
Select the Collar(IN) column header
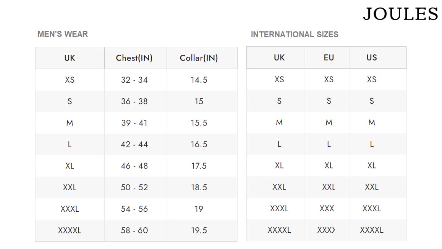[199, 58]
